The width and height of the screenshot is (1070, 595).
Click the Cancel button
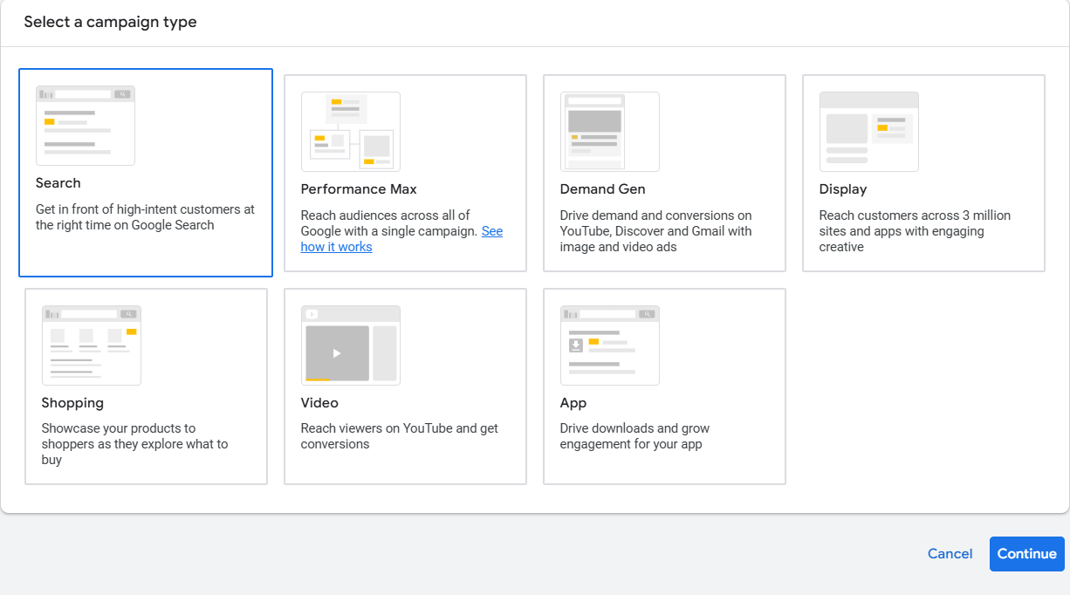pyautogui.click(x=950, y=554)
